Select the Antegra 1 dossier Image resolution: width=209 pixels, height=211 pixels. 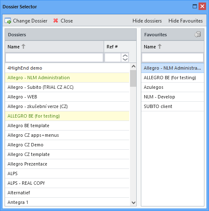pyautogui.click(x=67, y=202)
